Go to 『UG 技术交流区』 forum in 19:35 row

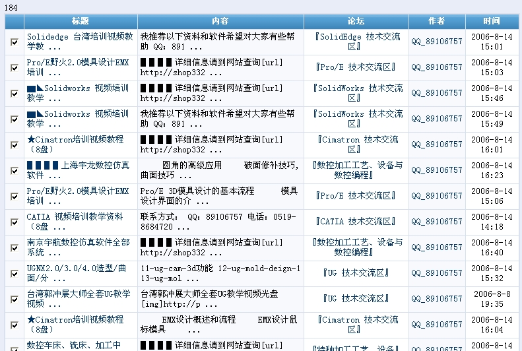click(356, 299)
